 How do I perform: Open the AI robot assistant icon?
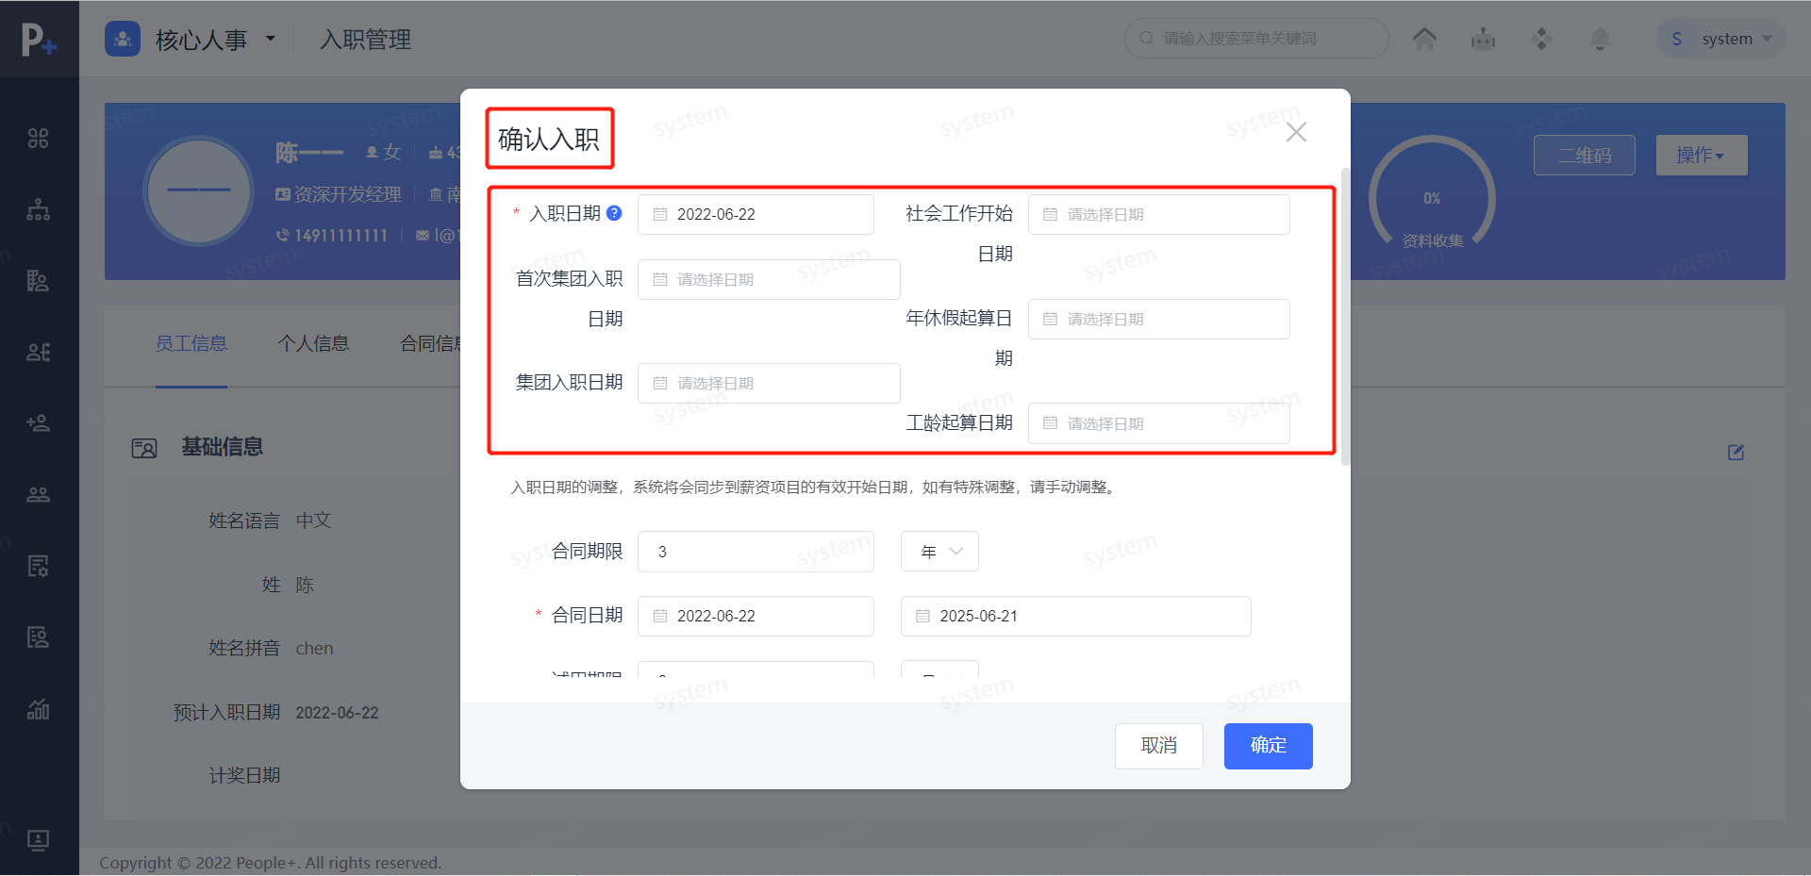pos(1483,39)
